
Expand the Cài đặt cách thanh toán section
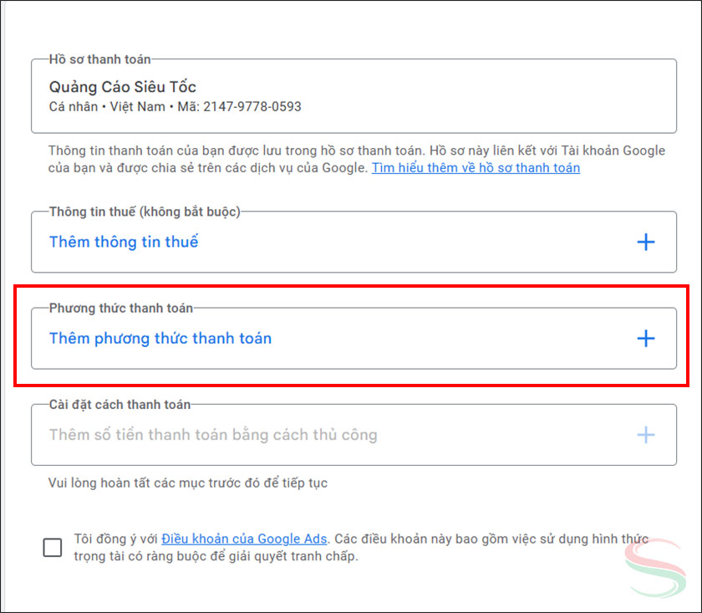[x=353, y=435]
